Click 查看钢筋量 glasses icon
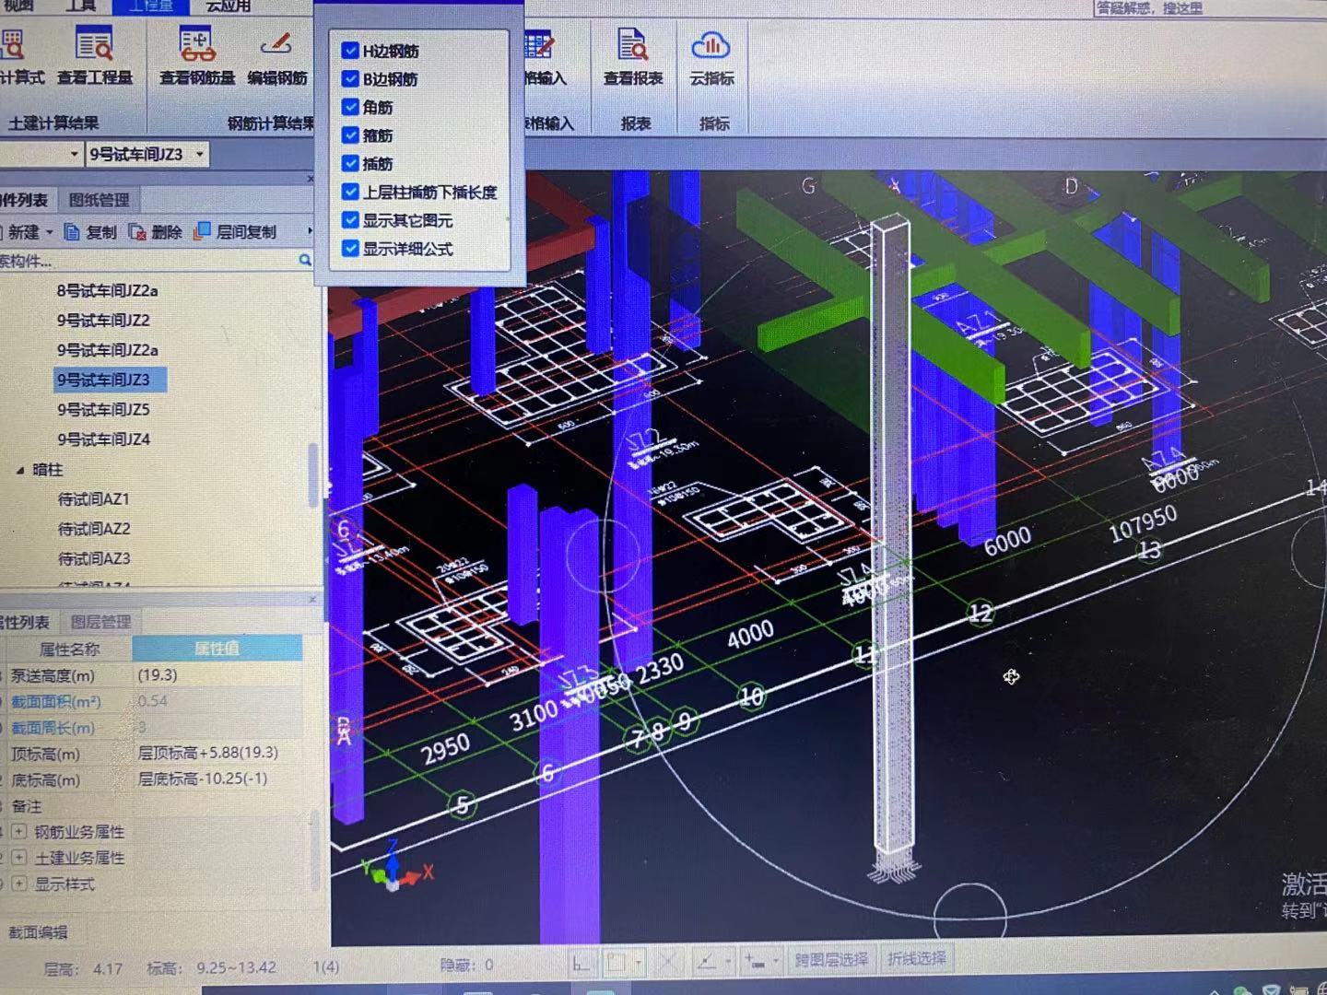 (x=196, y=43)
